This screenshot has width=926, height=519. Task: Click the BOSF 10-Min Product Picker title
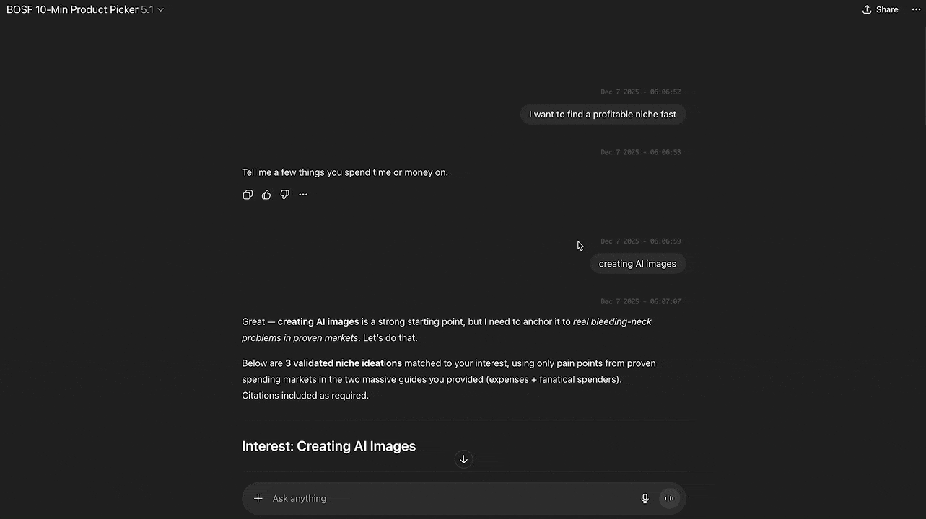[x=72, y=10]
